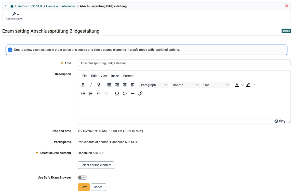Expand highlight color options arrow

[254, 85]
